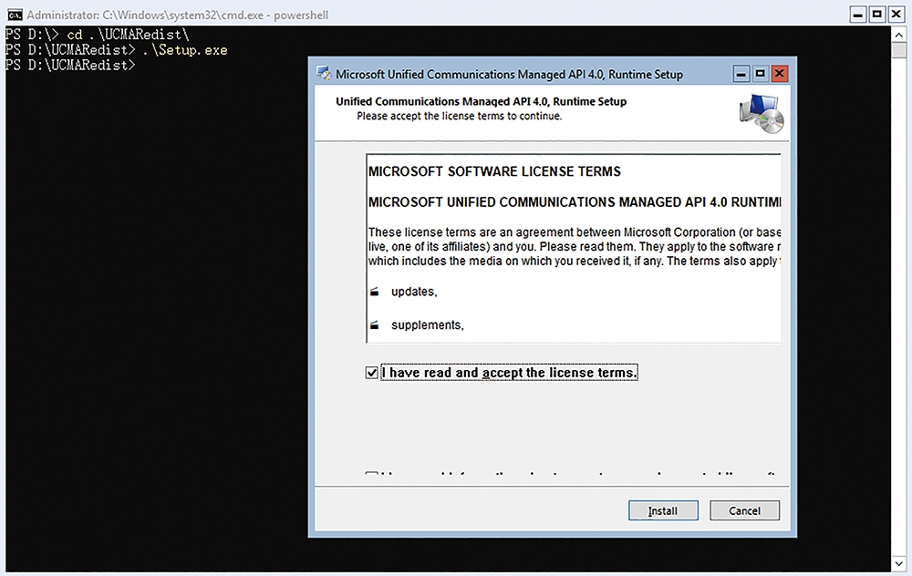Close the PowerShell console window

click(x=896, y=14)
